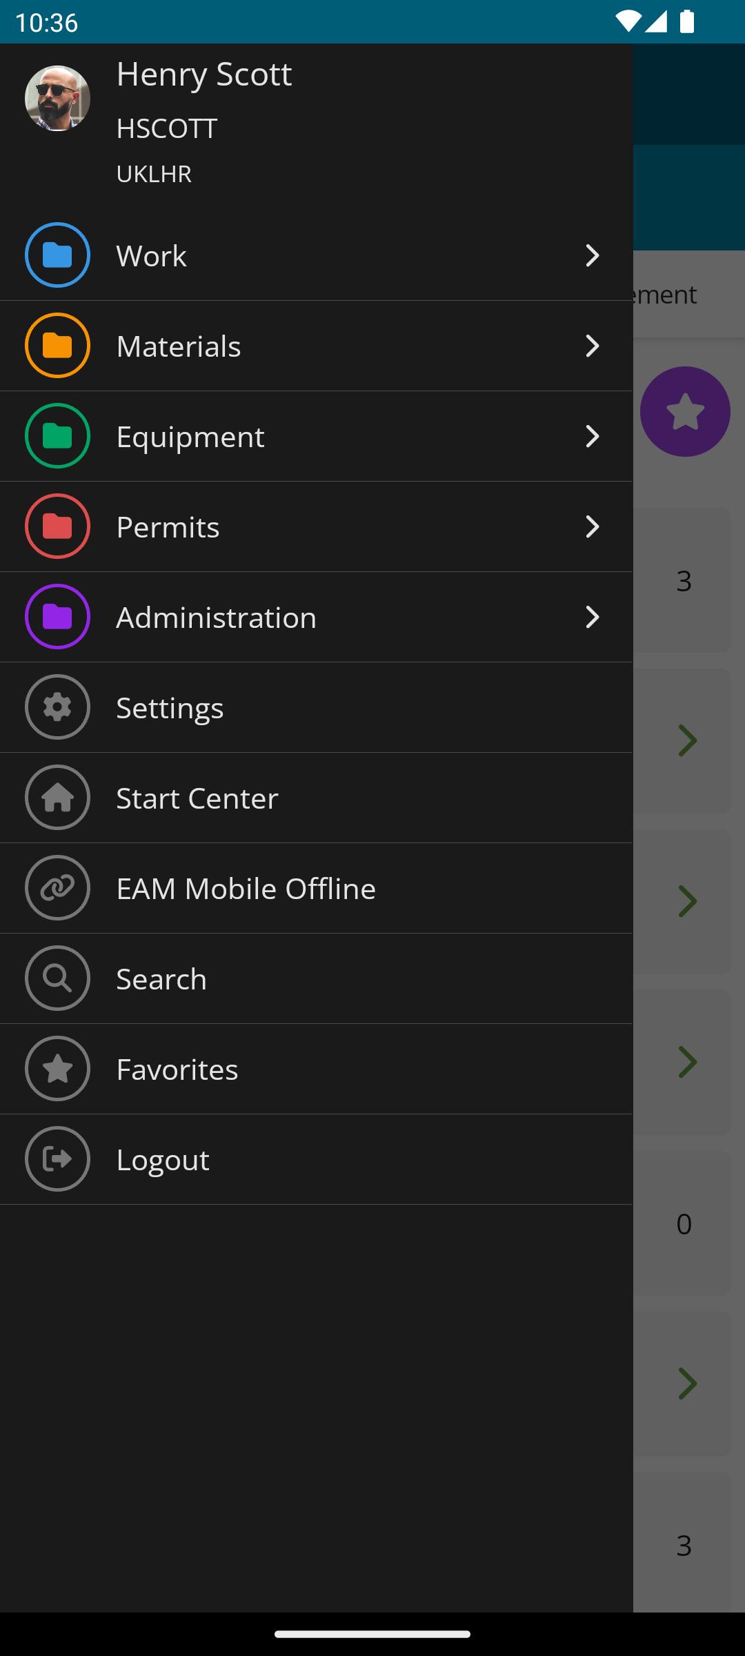Expand the Equipment submenu chevron
Screen dimensions: 745x1656
pos(592,436)
